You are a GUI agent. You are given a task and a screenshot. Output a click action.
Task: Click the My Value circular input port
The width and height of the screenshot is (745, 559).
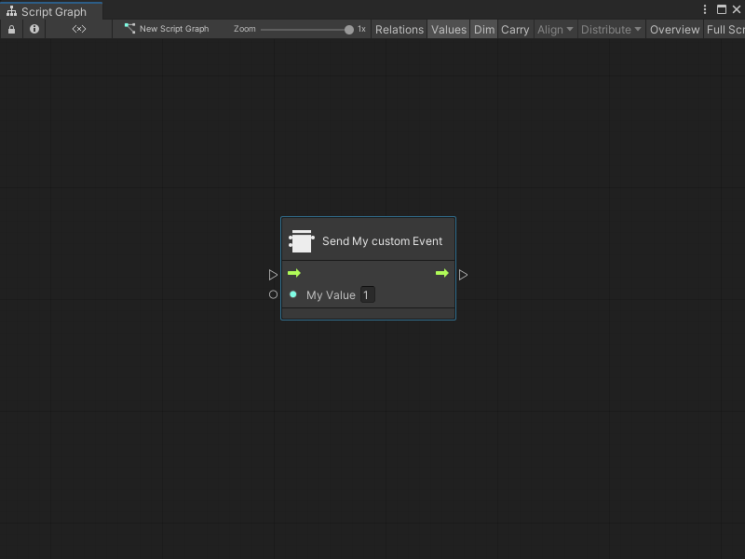click(x=273, y=294)
